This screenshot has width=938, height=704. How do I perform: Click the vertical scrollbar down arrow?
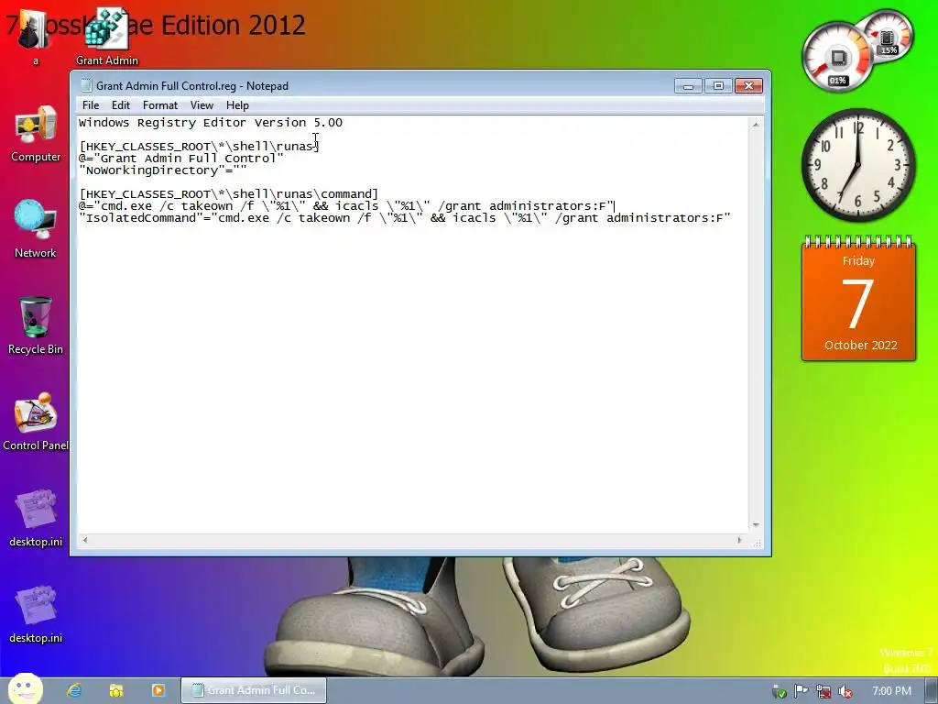click(756, 525)
